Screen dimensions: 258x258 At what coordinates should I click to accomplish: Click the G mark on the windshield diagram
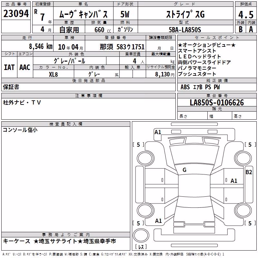[x=184, y=170]
